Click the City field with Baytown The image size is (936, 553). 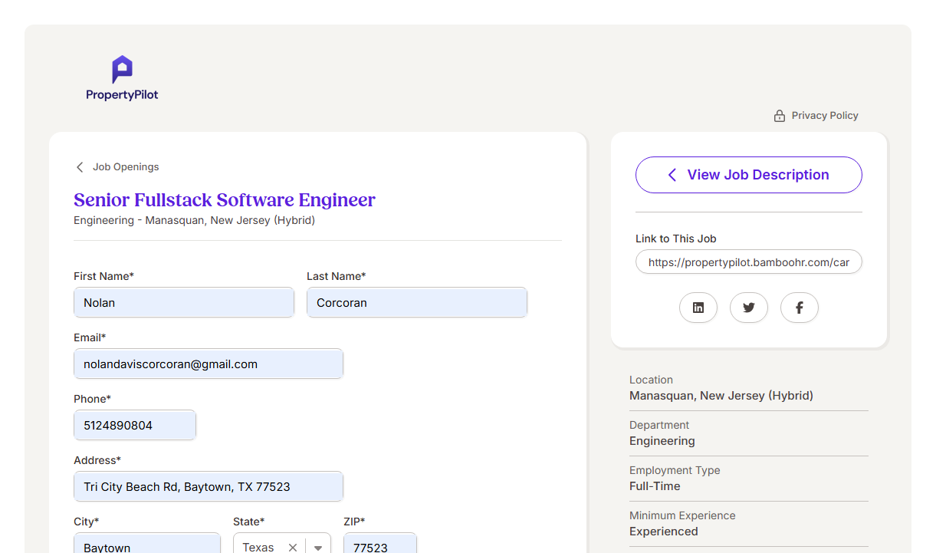click(x=146, y=545)
